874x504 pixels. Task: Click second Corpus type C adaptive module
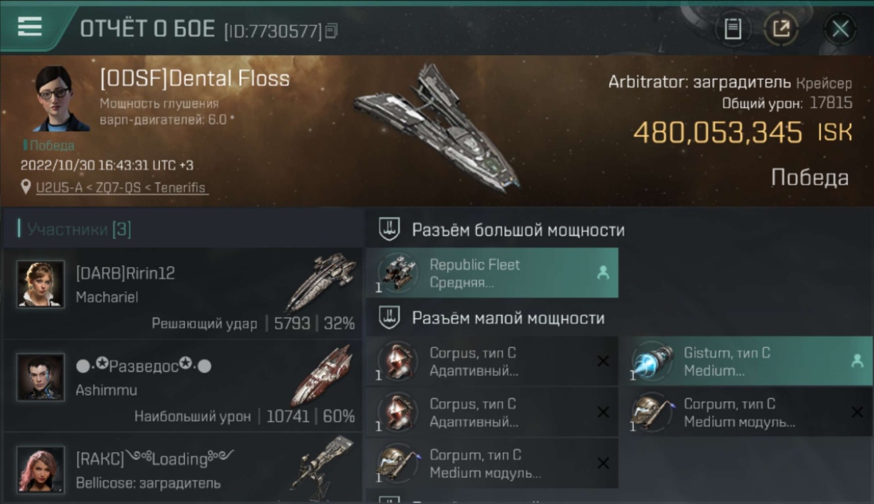tap(492, 412)
